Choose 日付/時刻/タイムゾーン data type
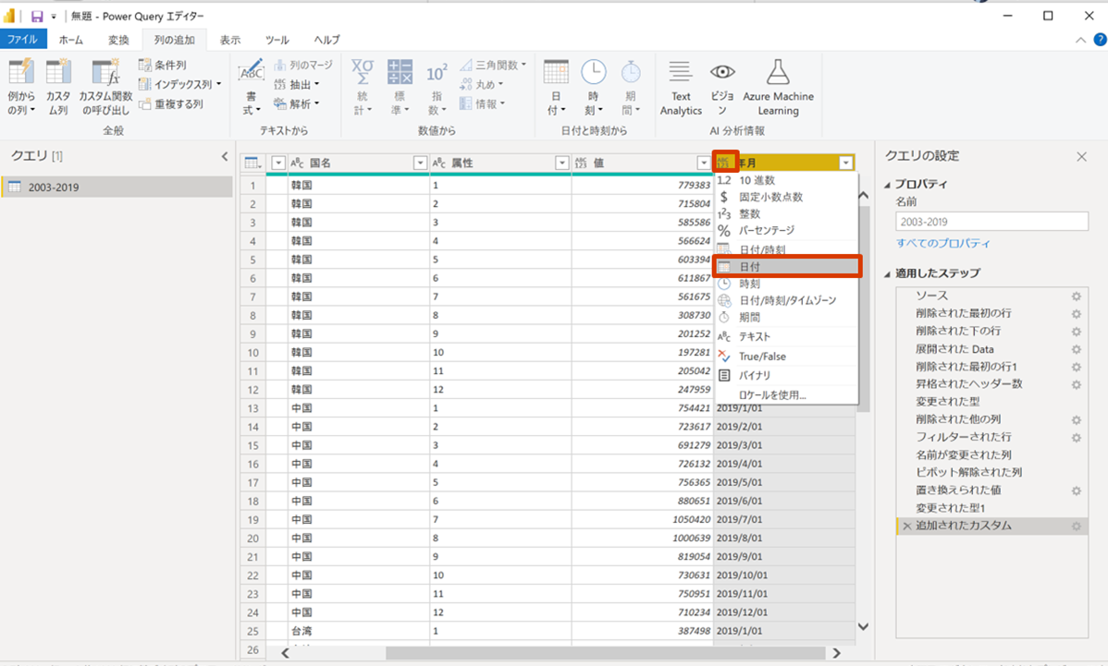 pos(786,300)
